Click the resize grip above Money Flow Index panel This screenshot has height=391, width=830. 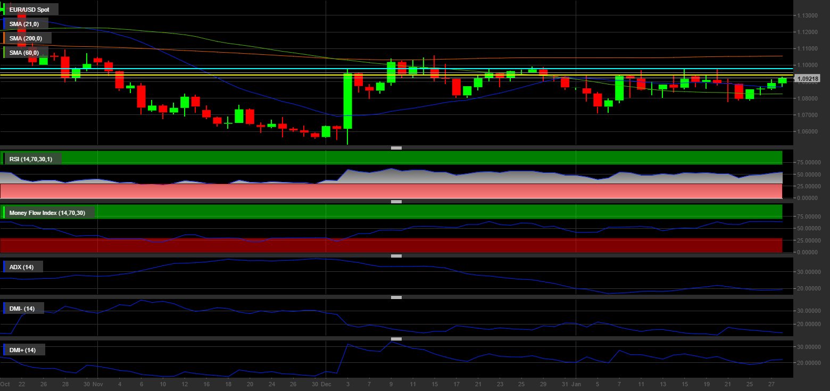[396, 202]
